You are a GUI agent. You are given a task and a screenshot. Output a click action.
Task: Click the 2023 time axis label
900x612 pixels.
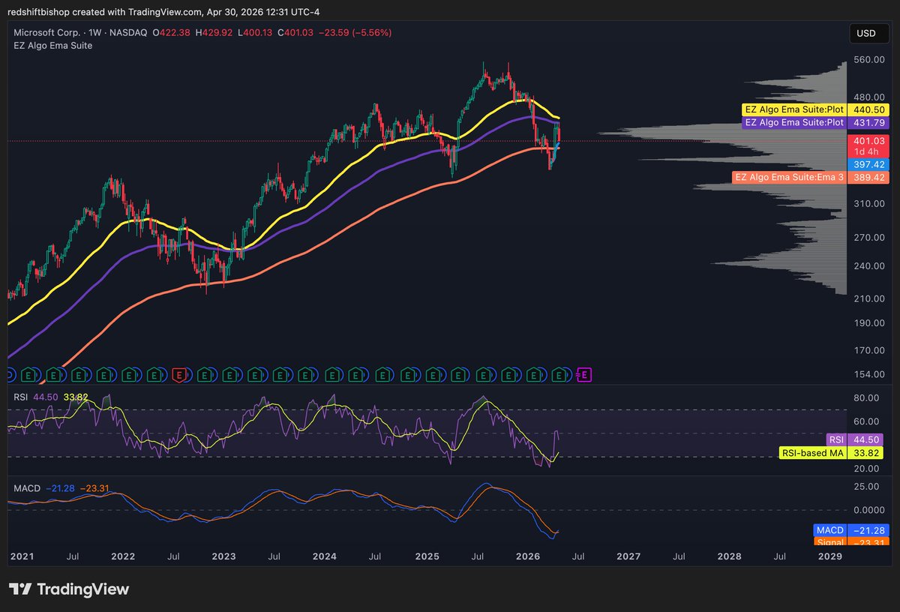223,556
